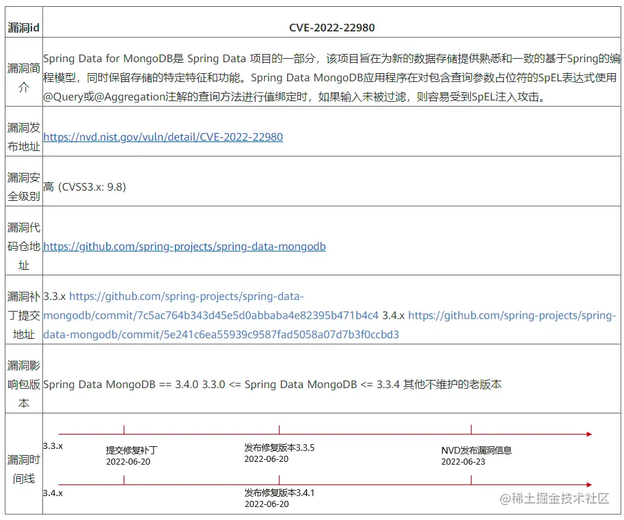The height and width of the screenshot is (520, 624).
Task: Click the 漏洞影响包版本 row label
Action: [23, 384]
